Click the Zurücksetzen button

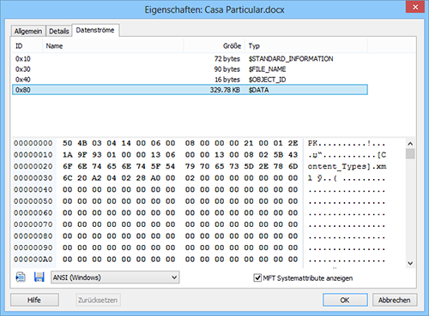[x=98, y=300]
